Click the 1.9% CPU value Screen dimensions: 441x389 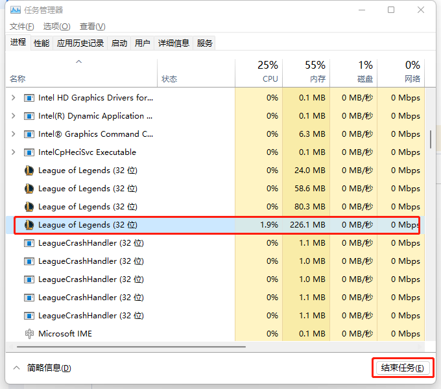click(269, 225)
